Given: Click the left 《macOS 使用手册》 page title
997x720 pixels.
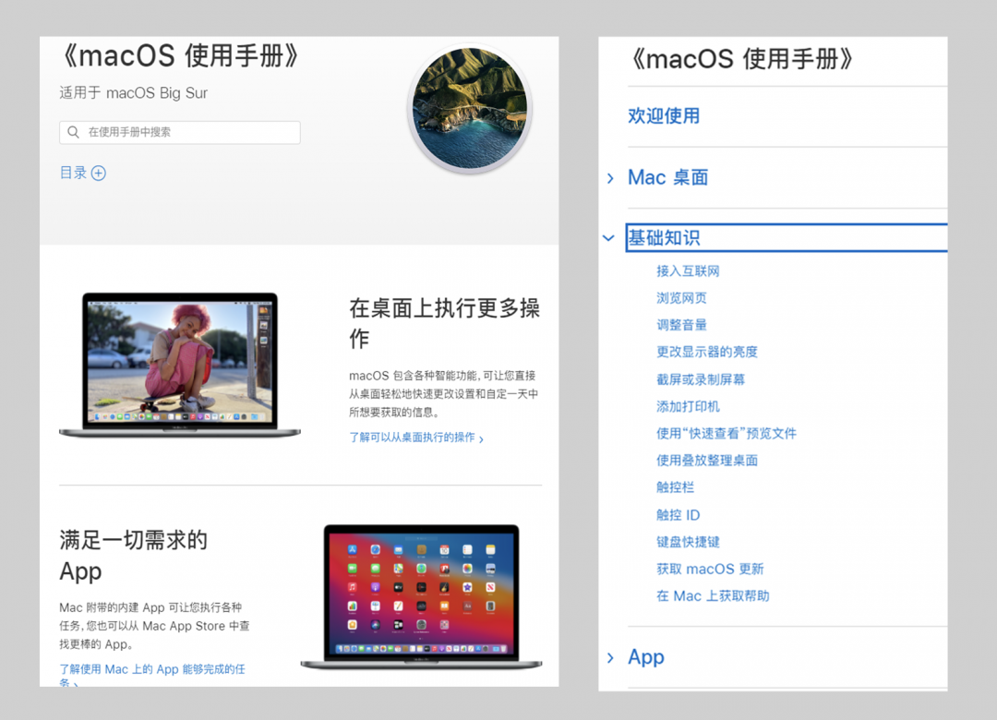Looking at the screenshot, I should tap(179, 55).
